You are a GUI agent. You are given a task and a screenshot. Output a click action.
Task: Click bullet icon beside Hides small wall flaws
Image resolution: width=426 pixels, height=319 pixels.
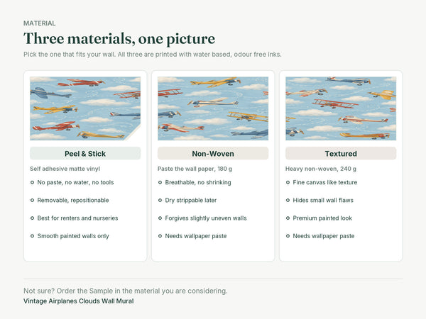click(288, 200)
